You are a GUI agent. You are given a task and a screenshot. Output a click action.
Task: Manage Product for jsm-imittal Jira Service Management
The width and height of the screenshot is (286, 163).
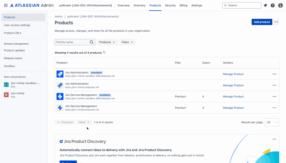click(233, 108)
